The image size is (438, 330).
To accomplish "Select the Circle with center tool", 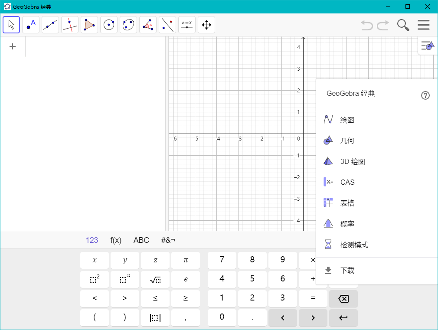I will [x=109, y=25].
